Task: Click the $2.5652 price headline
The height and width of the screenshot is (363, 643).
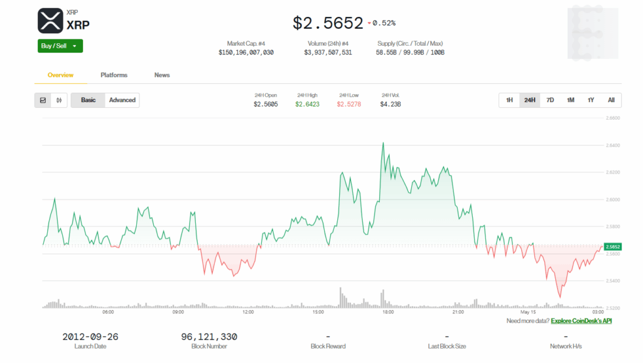Action: coord(328,23)
